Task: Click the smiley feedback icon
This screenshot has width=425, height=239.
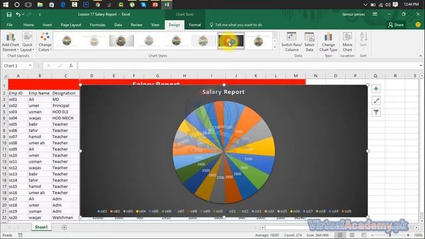Action: (418, 25)
